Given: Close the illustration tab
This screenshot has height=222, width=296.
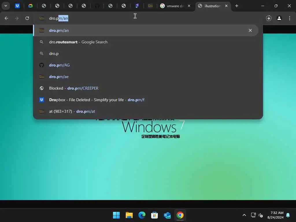Looking at the screenshot, I should point(226,6).
